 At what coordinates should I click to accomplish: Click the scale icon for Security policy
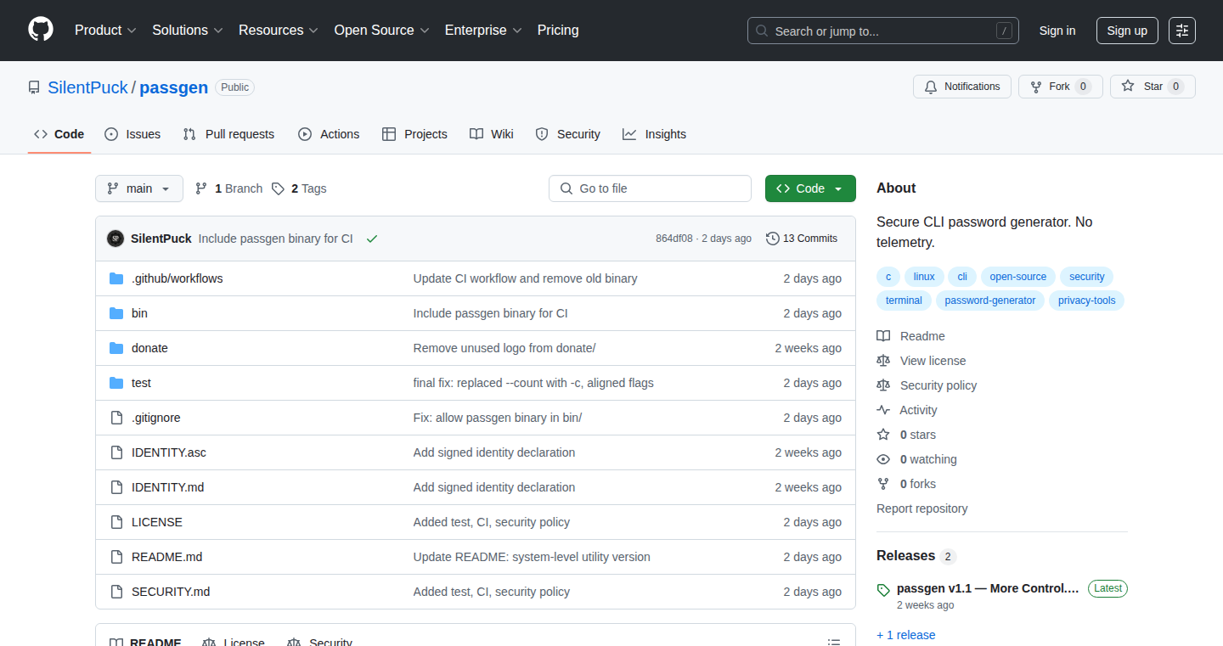pos(883,385)
